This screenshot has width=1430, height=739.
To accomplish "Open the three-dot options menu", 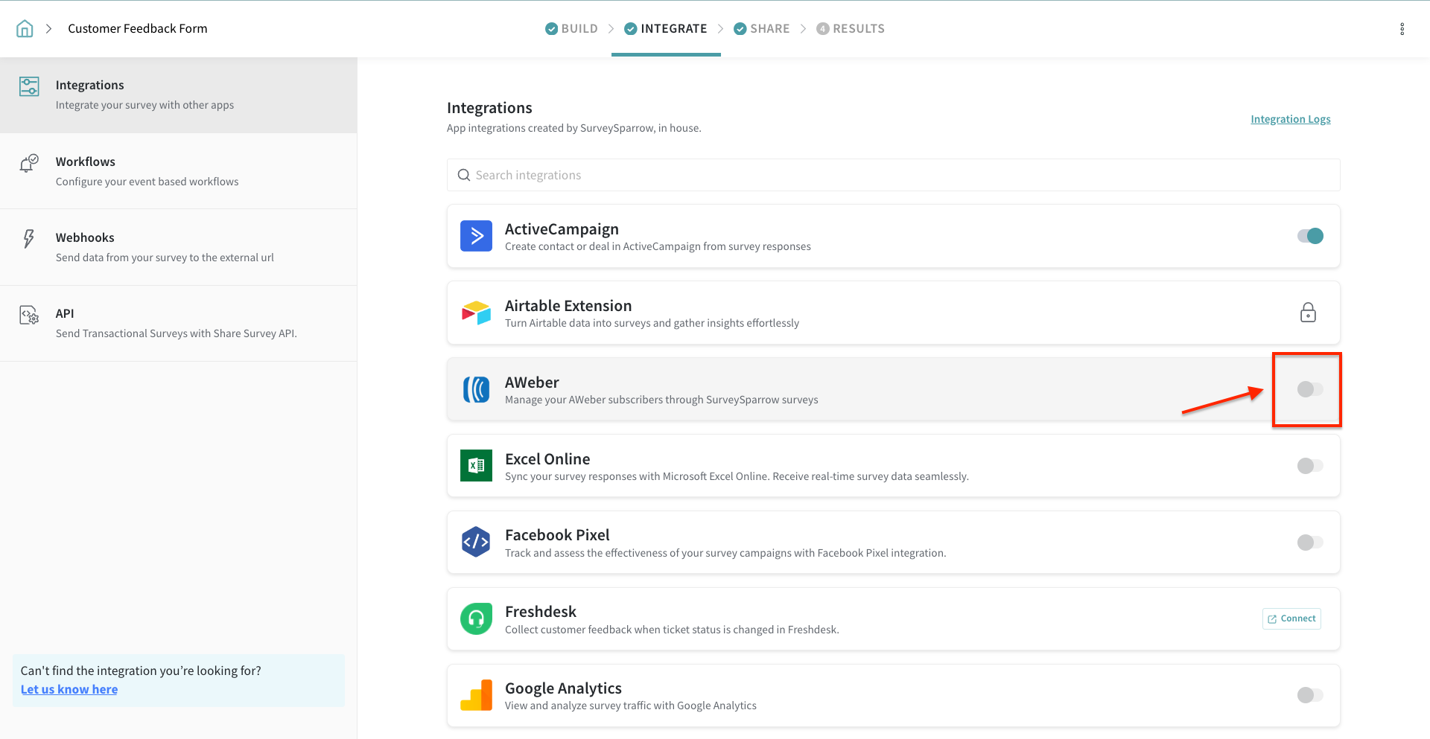I will (x=1402, y=29).
